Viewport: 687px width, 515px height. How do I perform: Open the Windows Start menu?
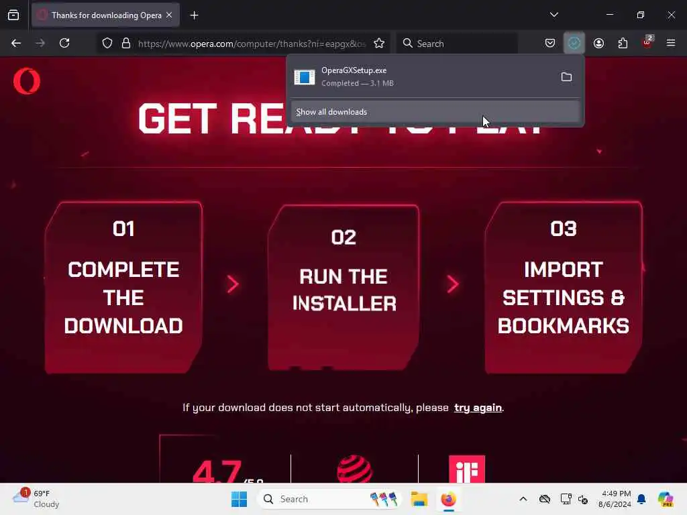coord(240,499)
